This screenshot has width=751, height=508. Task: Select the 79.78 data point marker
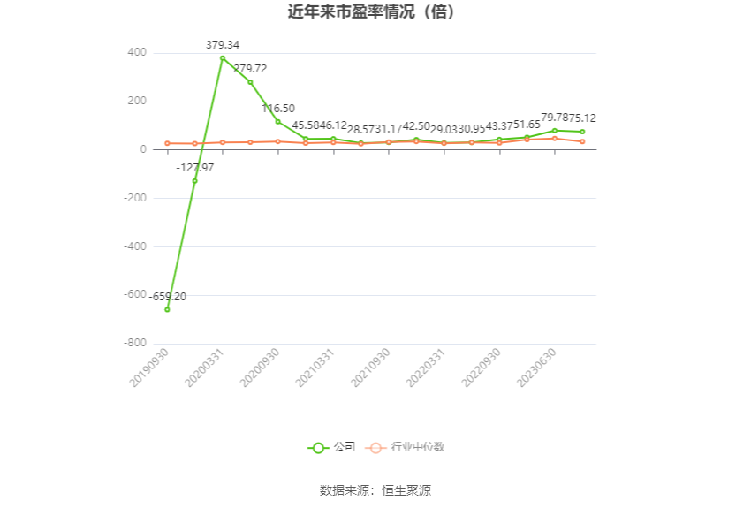(x=555, y=130)
